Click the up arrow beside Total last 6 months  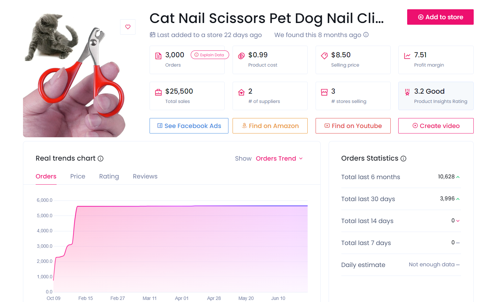[x=458, y=177]
